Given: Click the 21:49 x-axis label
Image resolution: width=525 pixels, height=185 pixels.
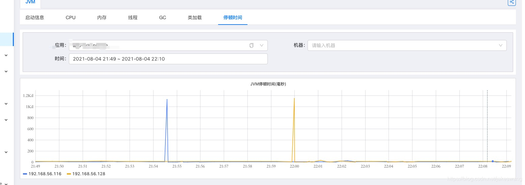Looking at the screenshot, I should pyautogui.click(x=35, y=166).
